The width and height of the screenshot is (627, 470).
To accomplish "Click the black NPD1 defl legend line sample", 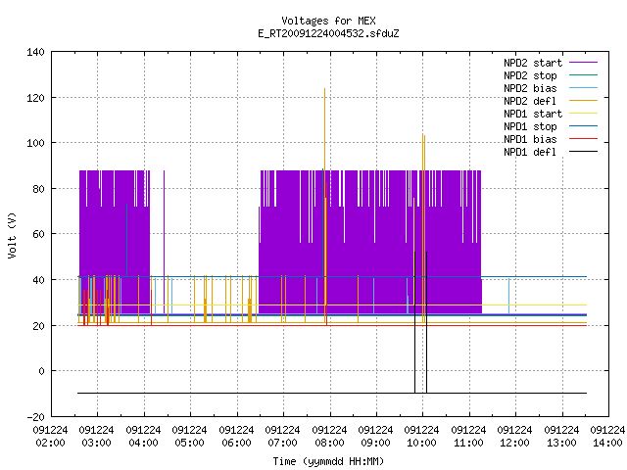I will coord(583,152).
